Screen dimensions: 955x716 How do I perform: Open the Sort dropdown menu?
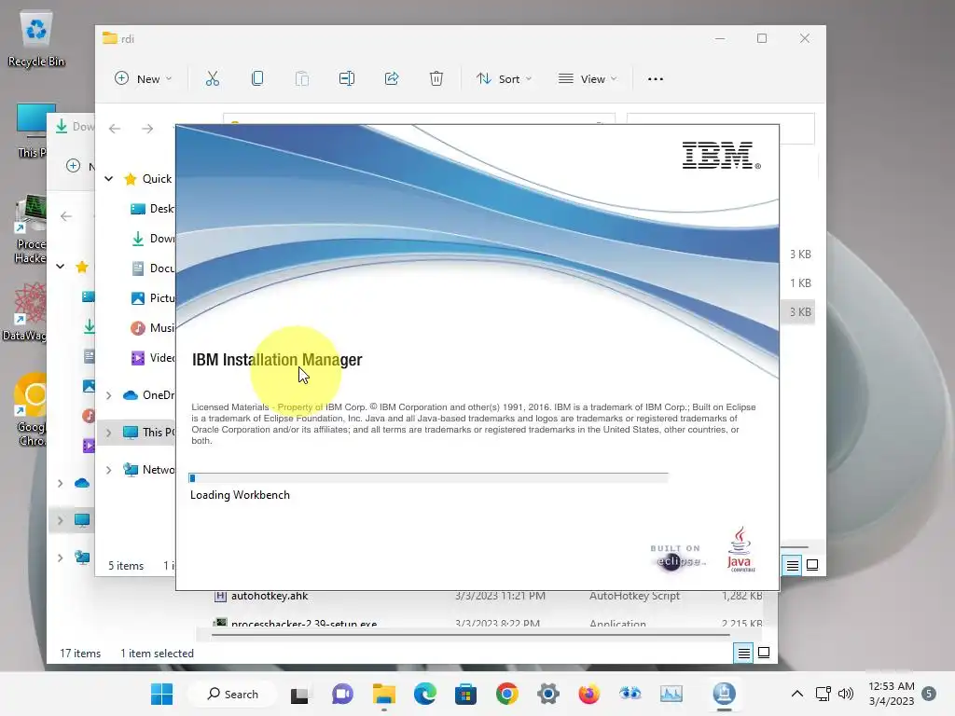[505, 78]
